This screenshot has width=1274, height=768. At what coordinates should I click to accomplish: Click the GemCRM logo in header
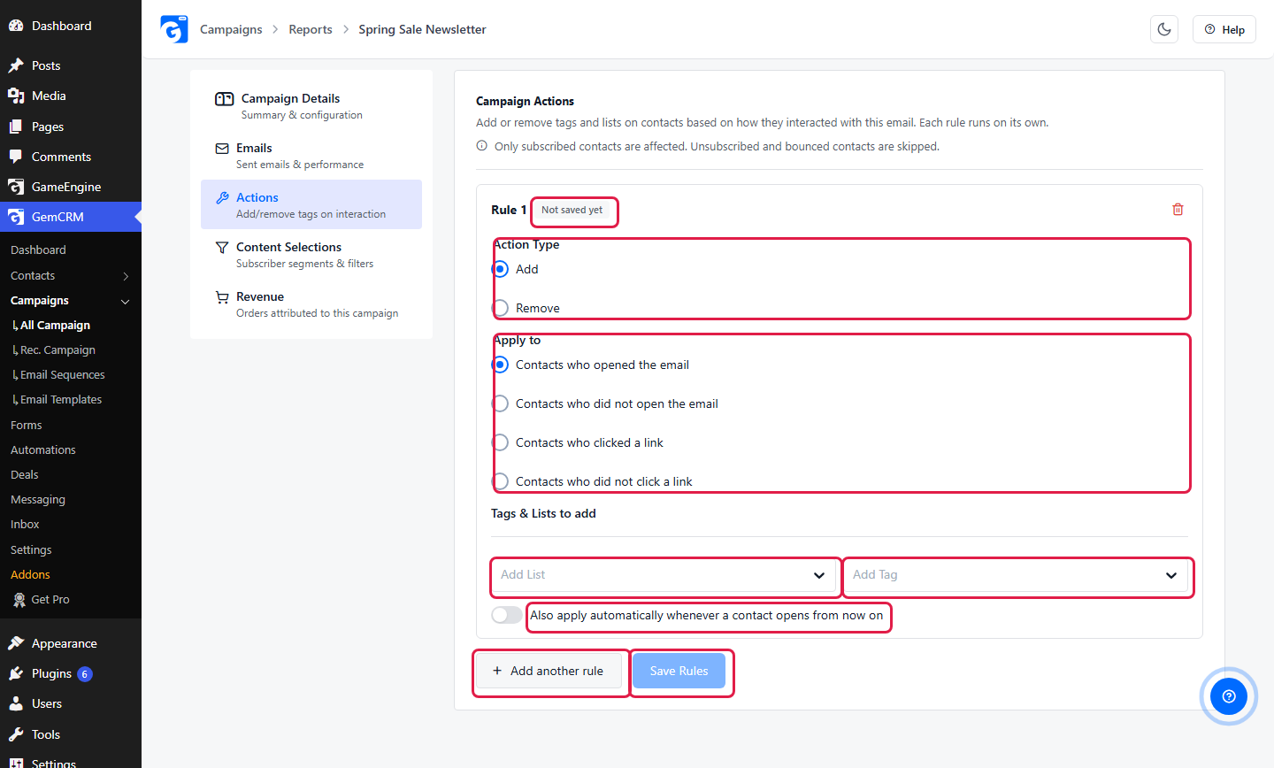click(174, 29)
